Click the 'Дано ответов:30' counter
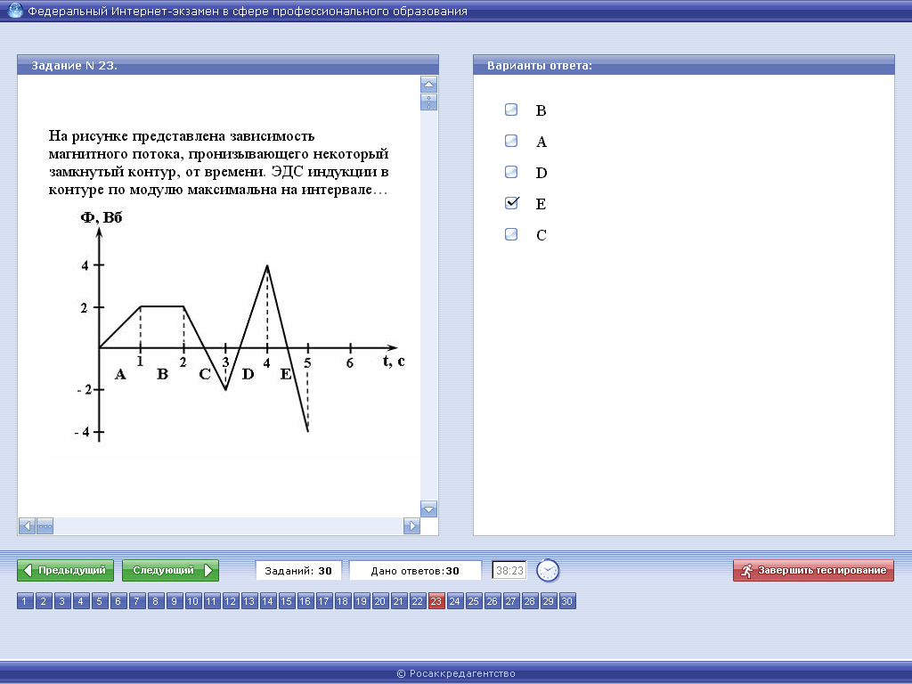Screen dimensions: 912x684 click(415, 571)
